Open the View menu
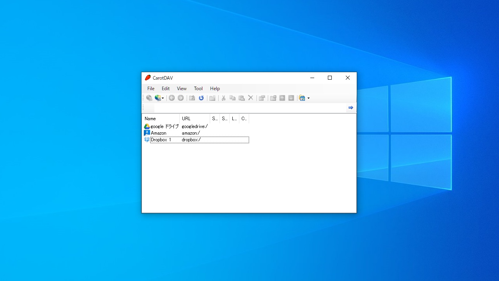The height and width of the screenshot is (281, 499). [182, 89]
